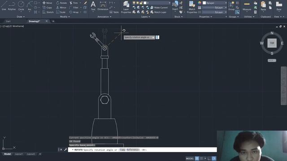The height and width of the screenshot is (161, 287).
Task: Click the Scale tool
Action: (x=61, y=12)
